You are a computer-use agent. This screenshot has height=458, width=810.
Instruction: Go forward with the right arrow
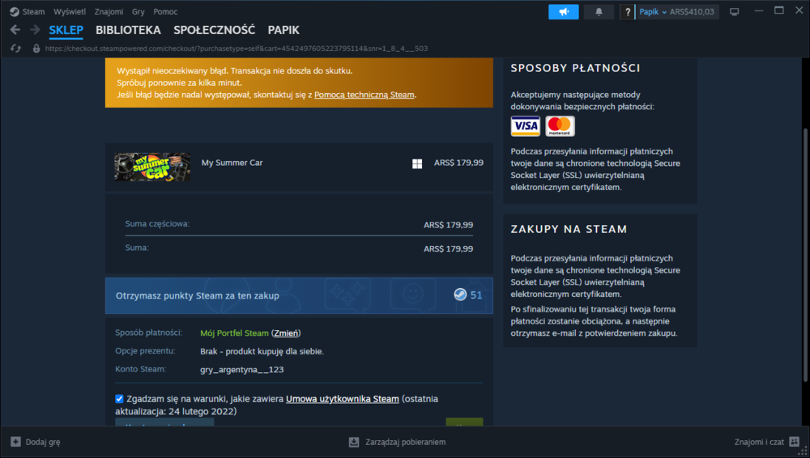coord(35,30)
